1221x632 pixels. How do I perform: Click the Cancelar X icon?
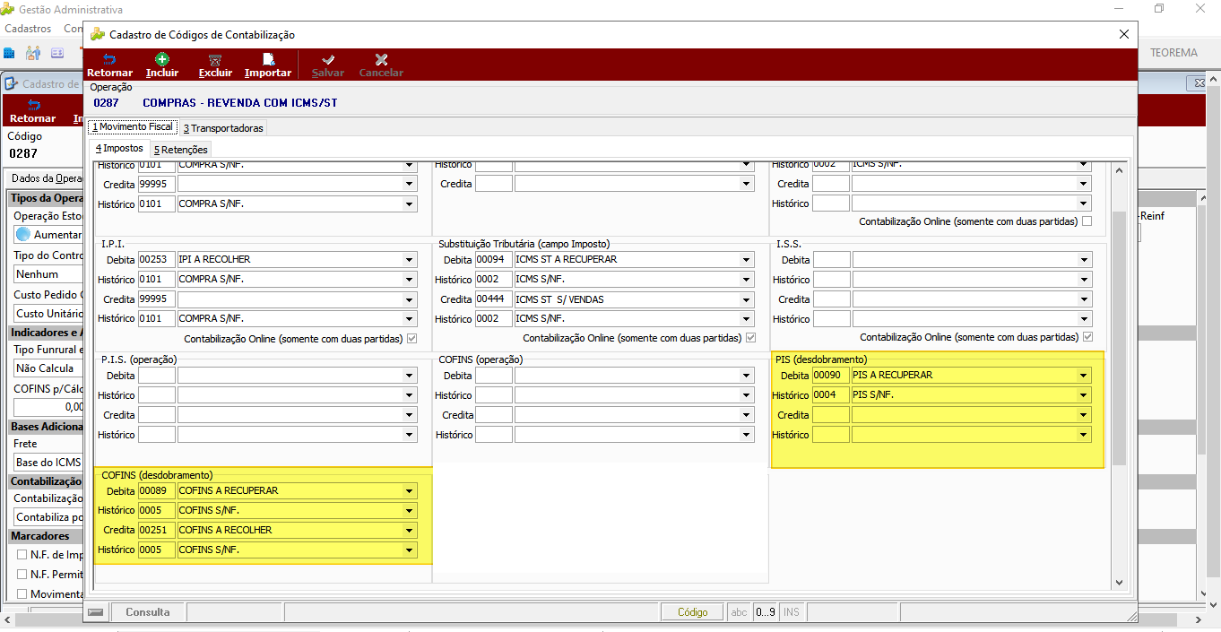381,59
